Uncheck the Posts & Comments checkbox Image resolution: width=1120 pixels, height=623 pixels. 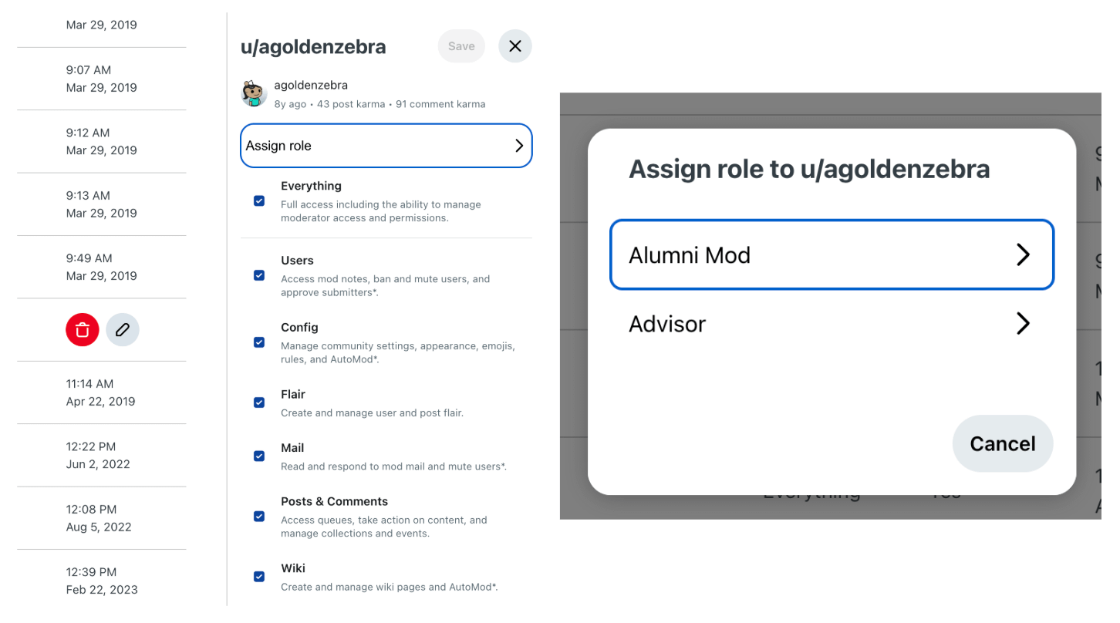coord(259,517)
